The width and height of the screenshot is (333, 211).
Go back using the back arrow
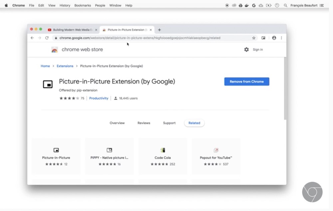pos(32,38)
